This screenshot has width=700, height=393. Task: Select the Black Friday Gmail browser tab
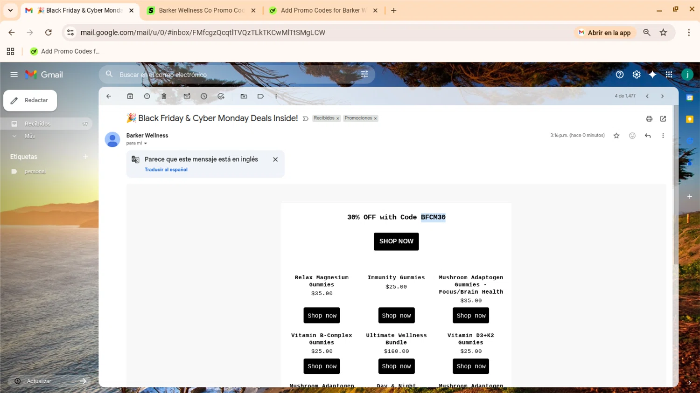coord(80,10)
